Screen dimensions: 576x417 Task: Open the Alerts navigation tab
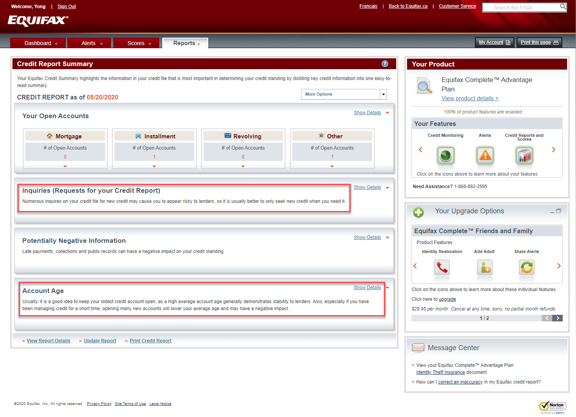pyautogui.click(x=89, y=43)
